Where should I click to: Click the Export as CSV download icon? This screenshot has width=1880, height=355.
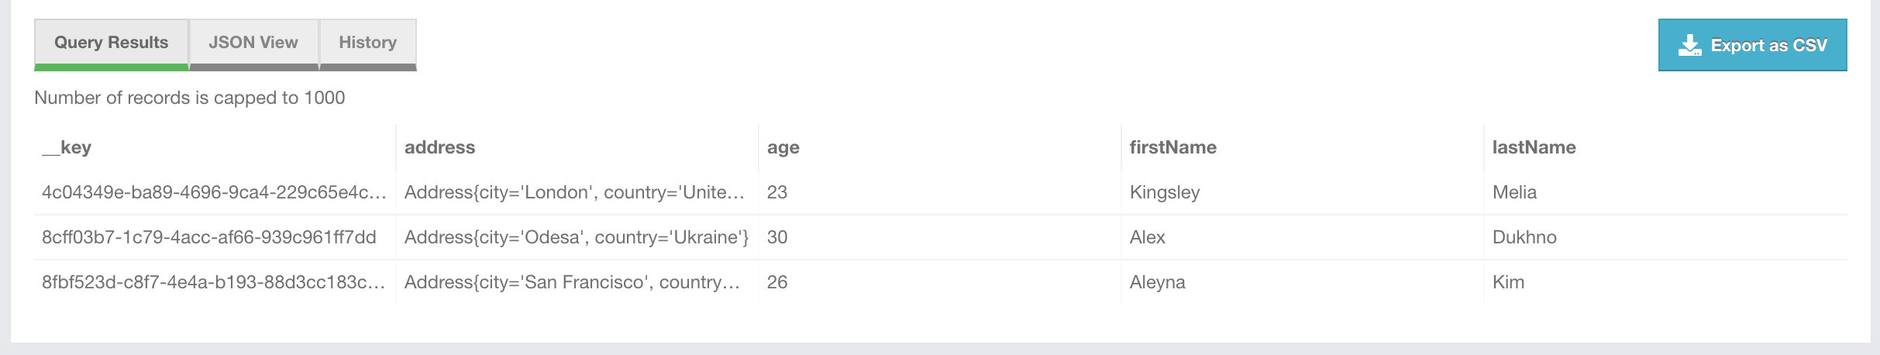(1689, 46)
